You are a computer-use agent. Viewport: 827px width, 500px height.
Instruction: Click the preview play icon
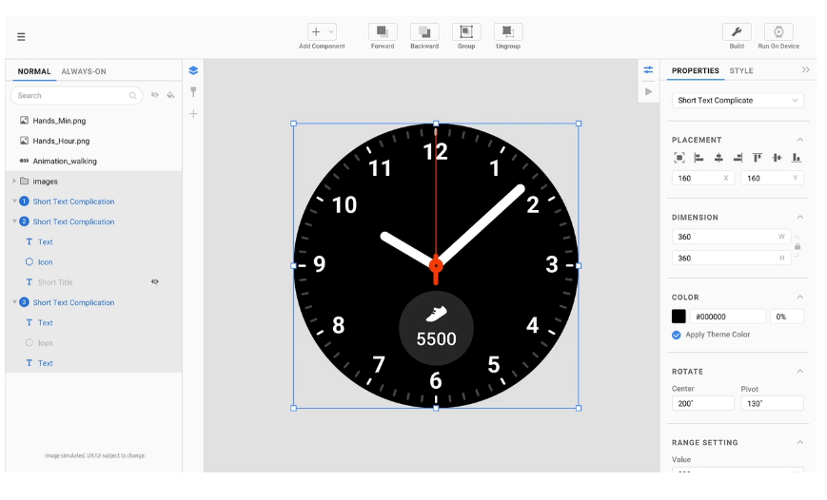(x=648, y=91)
